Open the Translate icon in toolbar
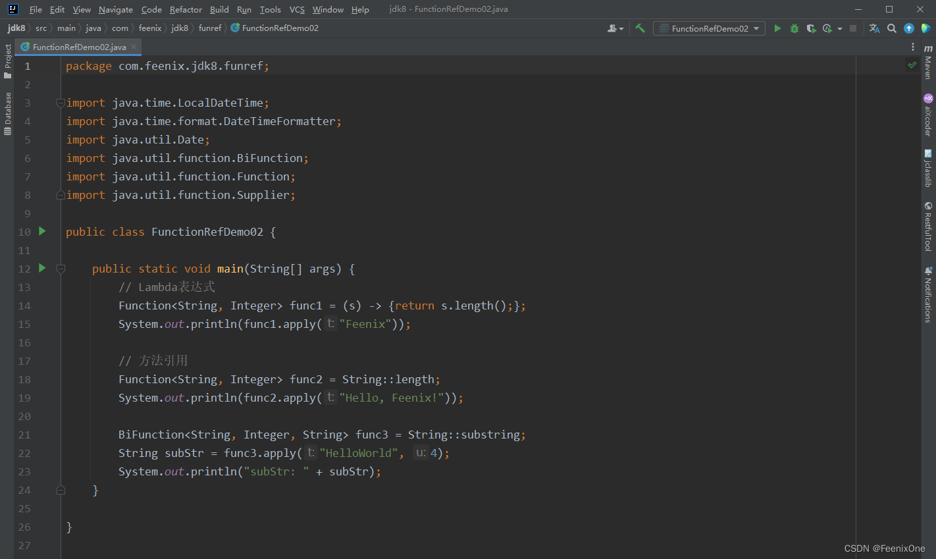Image resolution: width=936 pixels, height=559 pixels. pos(874,28)
